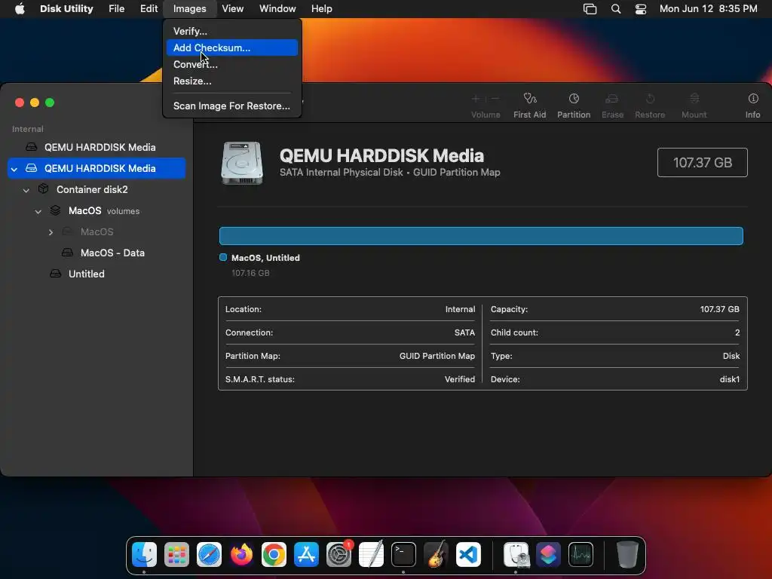Launch Firefox from the Dock
Screen dimensions: 772x579
pyautogui.click(x=241, y=554)
